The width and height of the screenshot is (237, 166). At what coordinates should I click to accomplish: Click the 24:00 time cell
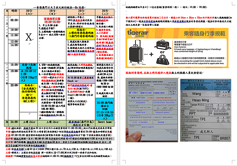click(x=14, y=123)
